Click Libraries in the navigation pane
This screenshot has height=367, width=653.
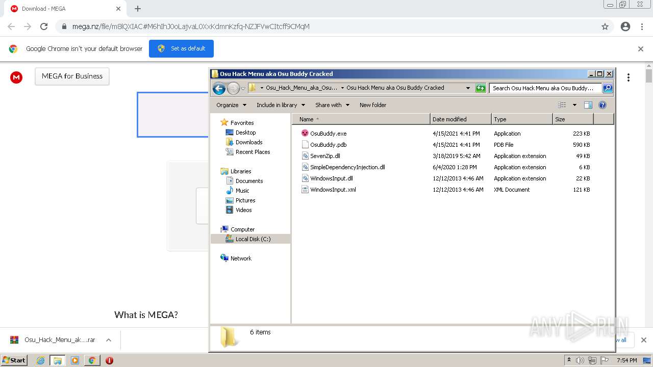(241, 171)
